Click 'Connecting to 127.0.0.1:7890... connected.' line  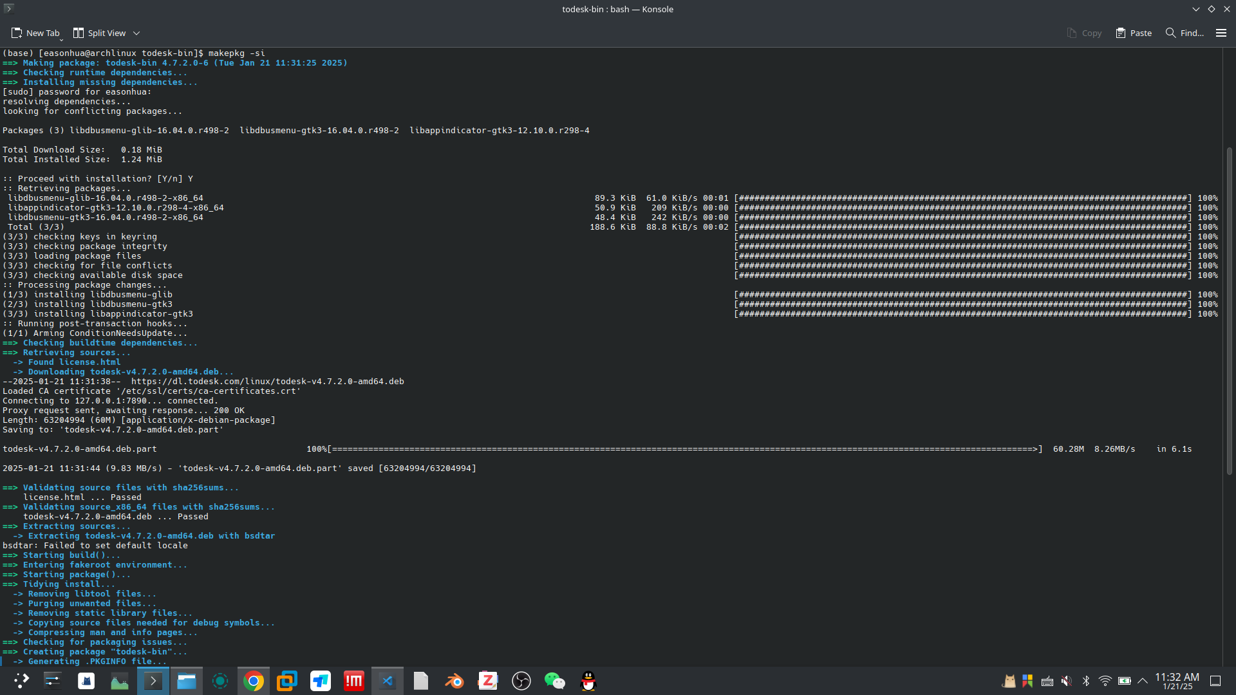click(111, 401)
